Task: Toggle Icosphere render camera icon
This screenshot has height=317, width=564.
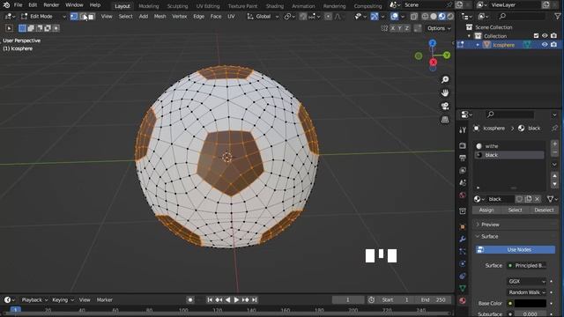Action: [x=554, y=45]
